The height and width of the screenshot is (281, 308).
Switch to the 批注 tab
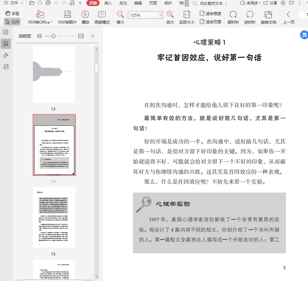123,3
